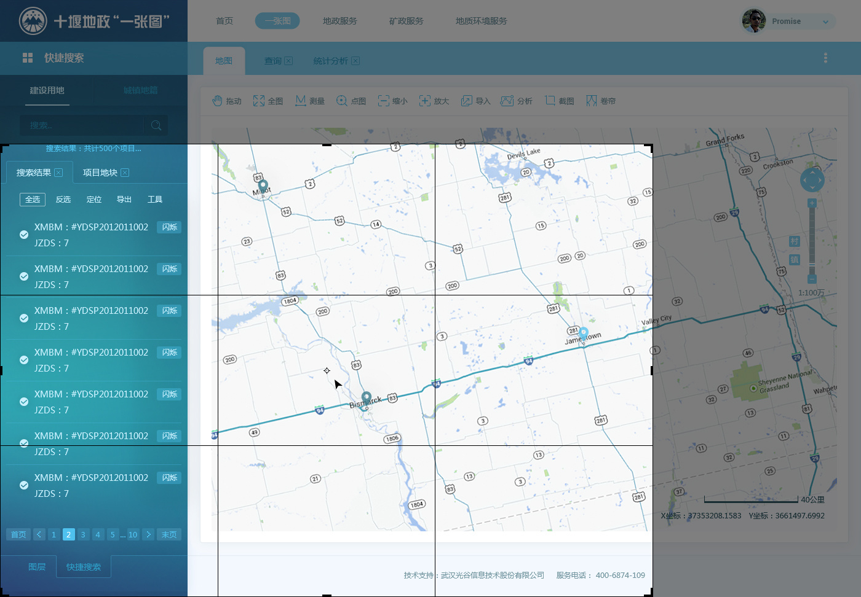Jump to the 村 village zoom level
The height and width of the screenshot is (597, 861).
[795, 241]
